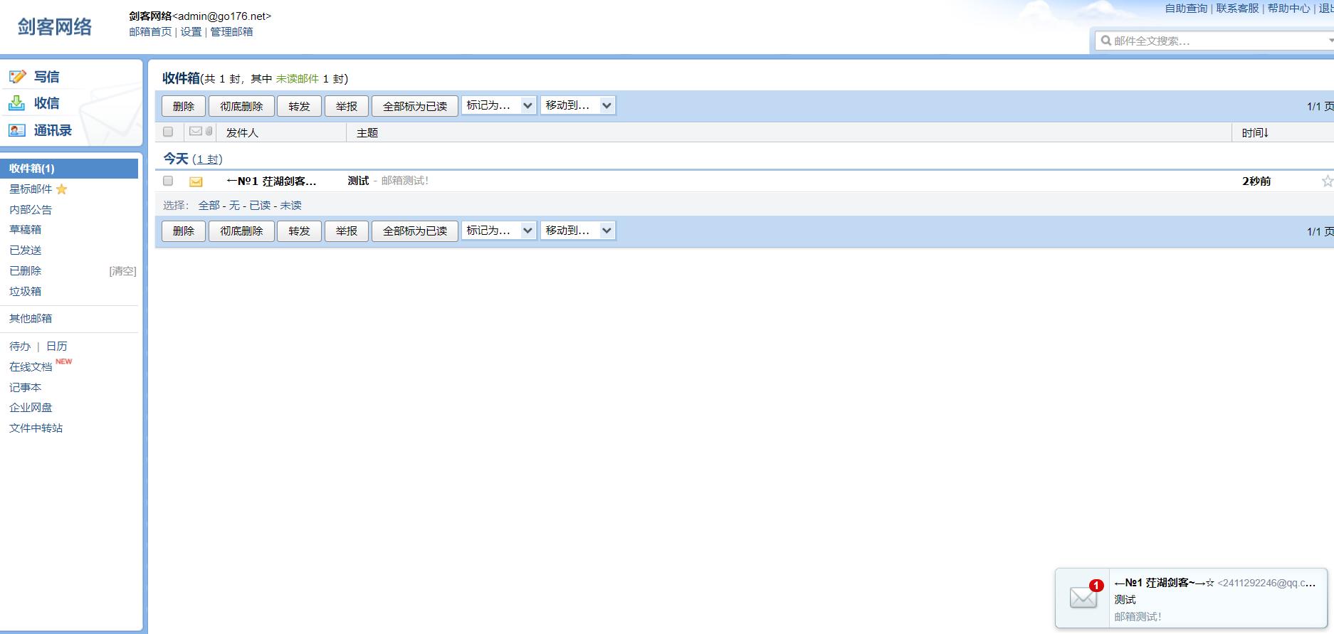Expand the search options arrow
This screenshot has height=634, width=1334.
coord(1330,41)
